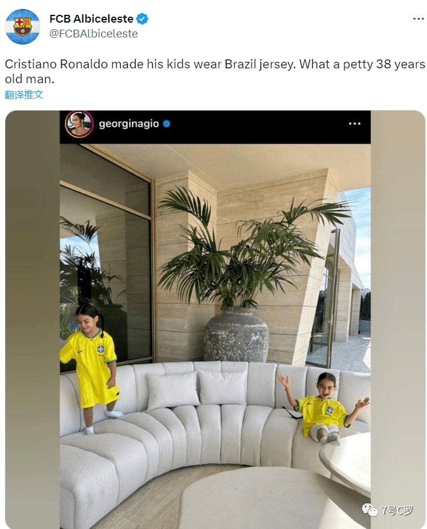Click the large stone vase pot

click(236, 335)
